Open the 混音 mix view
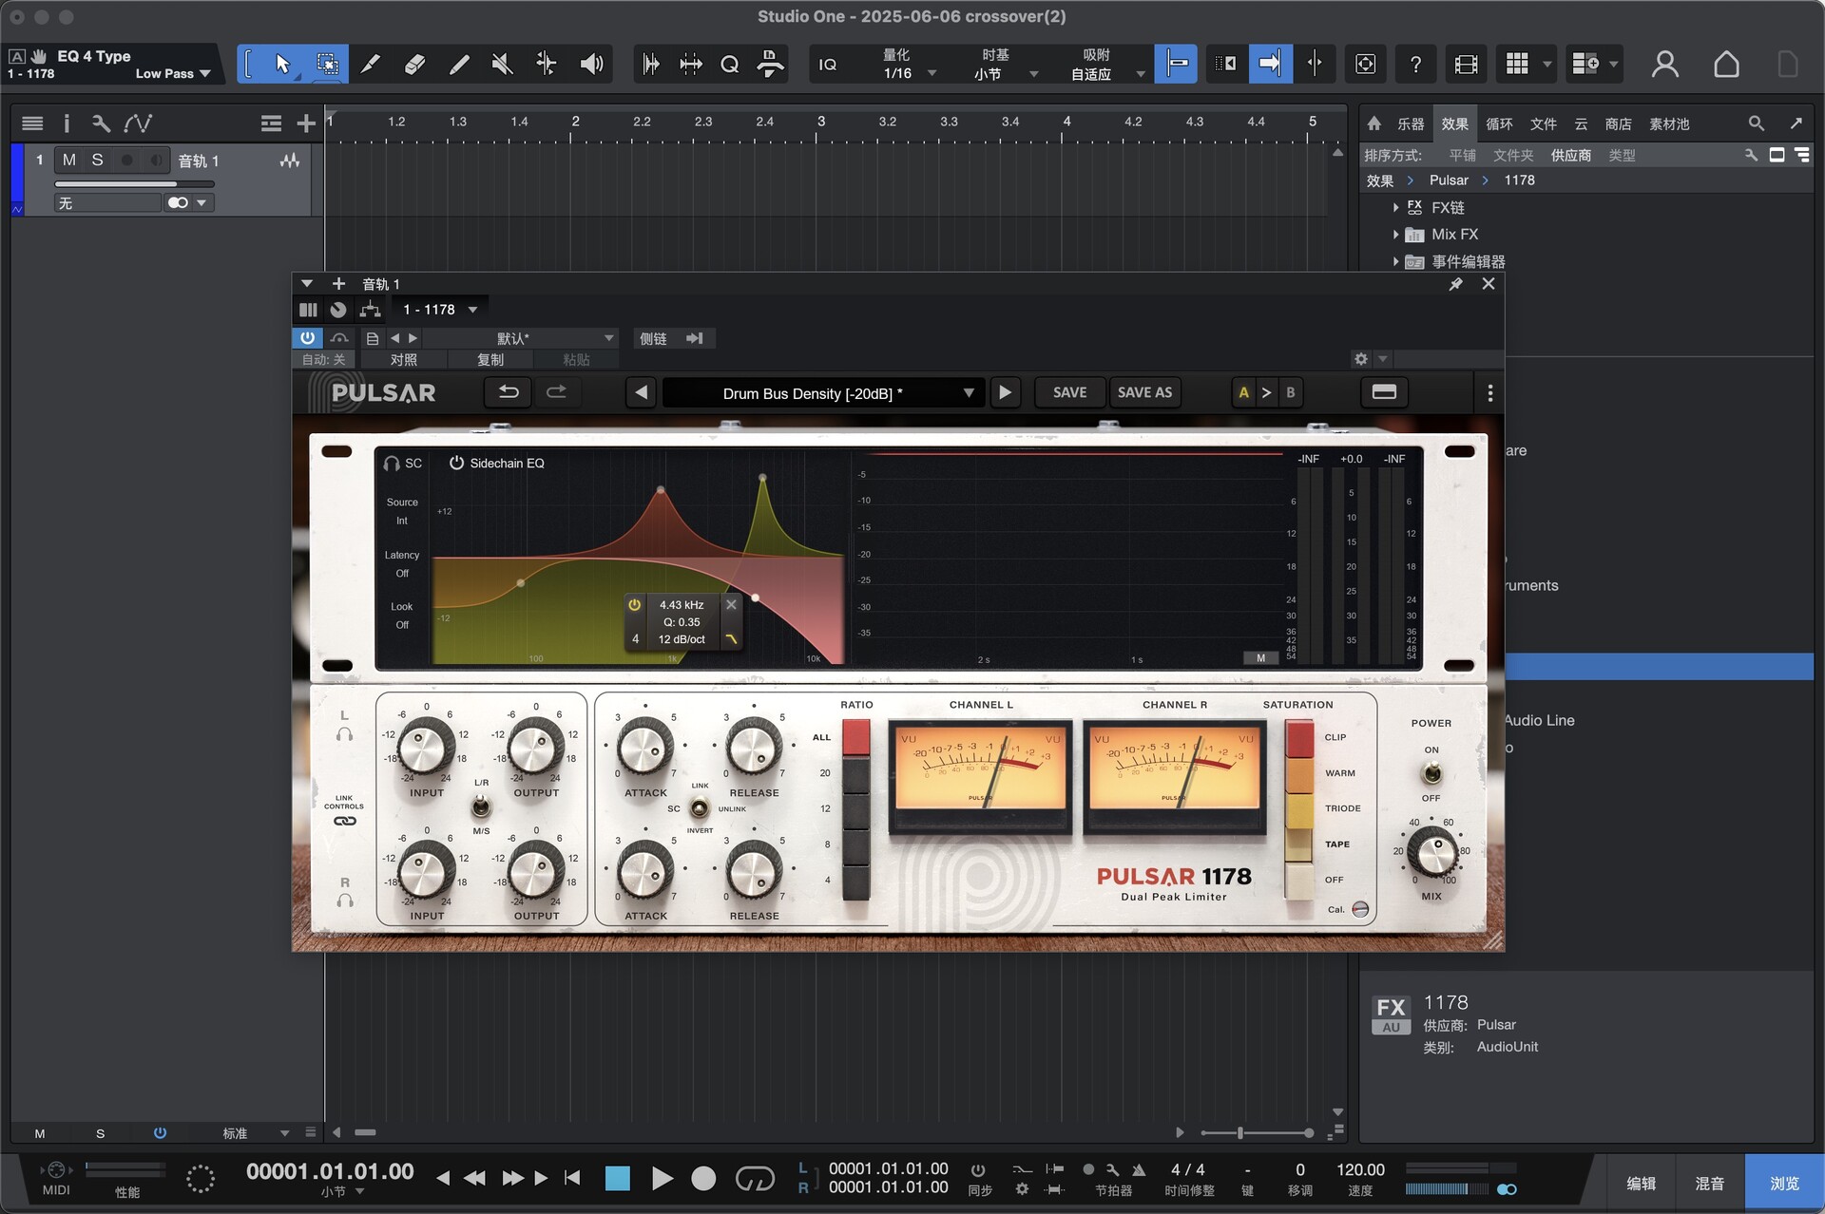This screenshot has width=1825, height=1214. (1709, 1183)
